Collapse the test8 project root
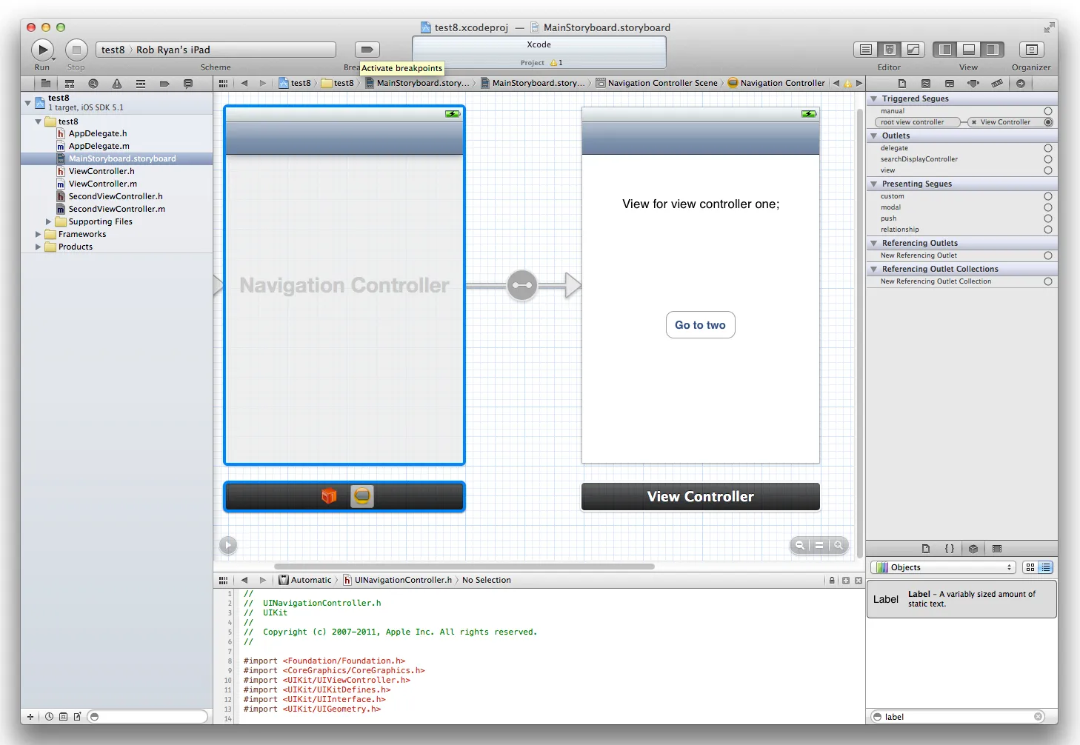 (x=28, y=103)
